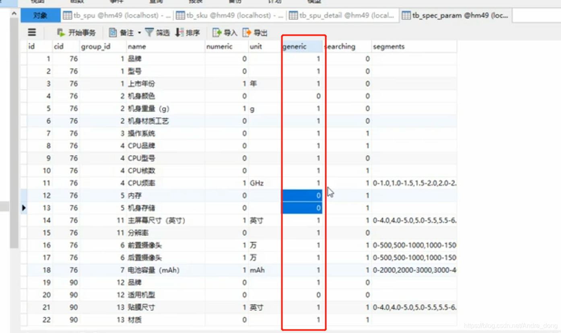This screenshot has height=333, width=561.
Task: Select the tb_spec_param @hm49 tab
Action: point(456,16)
